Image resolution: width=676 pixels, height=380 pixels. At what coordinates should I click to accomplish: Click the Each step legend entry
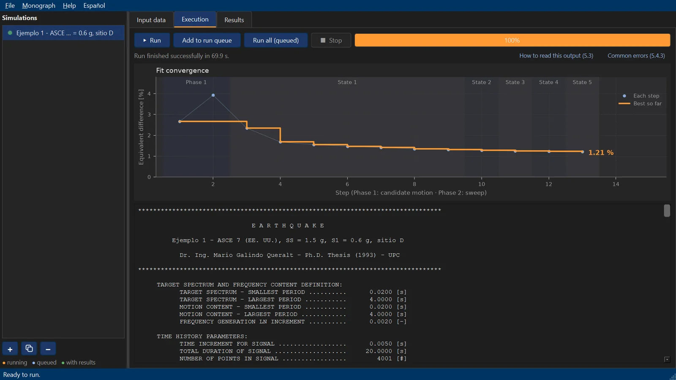(x=641, y=96)
